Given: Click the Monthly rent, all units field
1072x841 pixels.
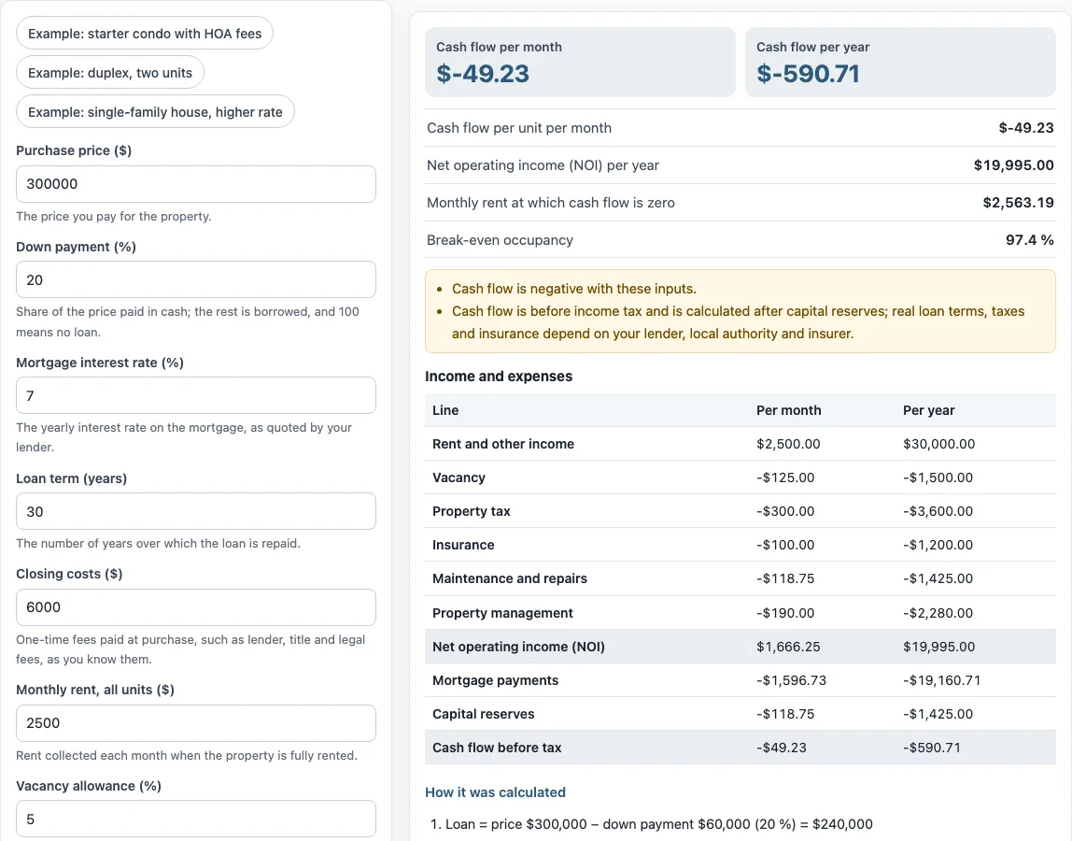Looking at the screenshot, I should pyautogui.click(x=195, y=723).
